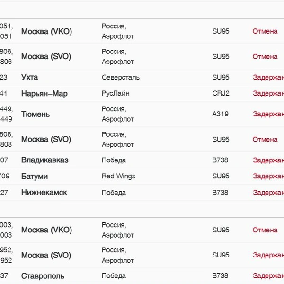Screen dimensions: 284x284
Task: Click Отмена status for flight 808
Action: click(x=265, y=140)
